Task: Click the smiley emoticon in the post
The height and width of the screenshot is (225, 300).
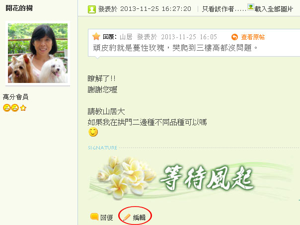Action: (x=93, y=132)
